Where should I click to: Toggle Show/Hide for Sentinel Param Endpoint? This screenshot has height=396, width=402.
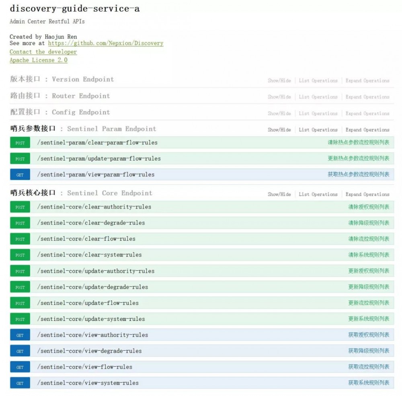click(279, 130)
